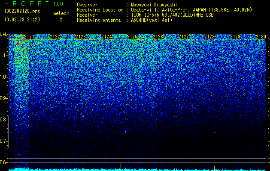The height and width of the screenshot is (171, 270).
Task: Click the 0.9 kHz frequency label
Action: point(4,98)
